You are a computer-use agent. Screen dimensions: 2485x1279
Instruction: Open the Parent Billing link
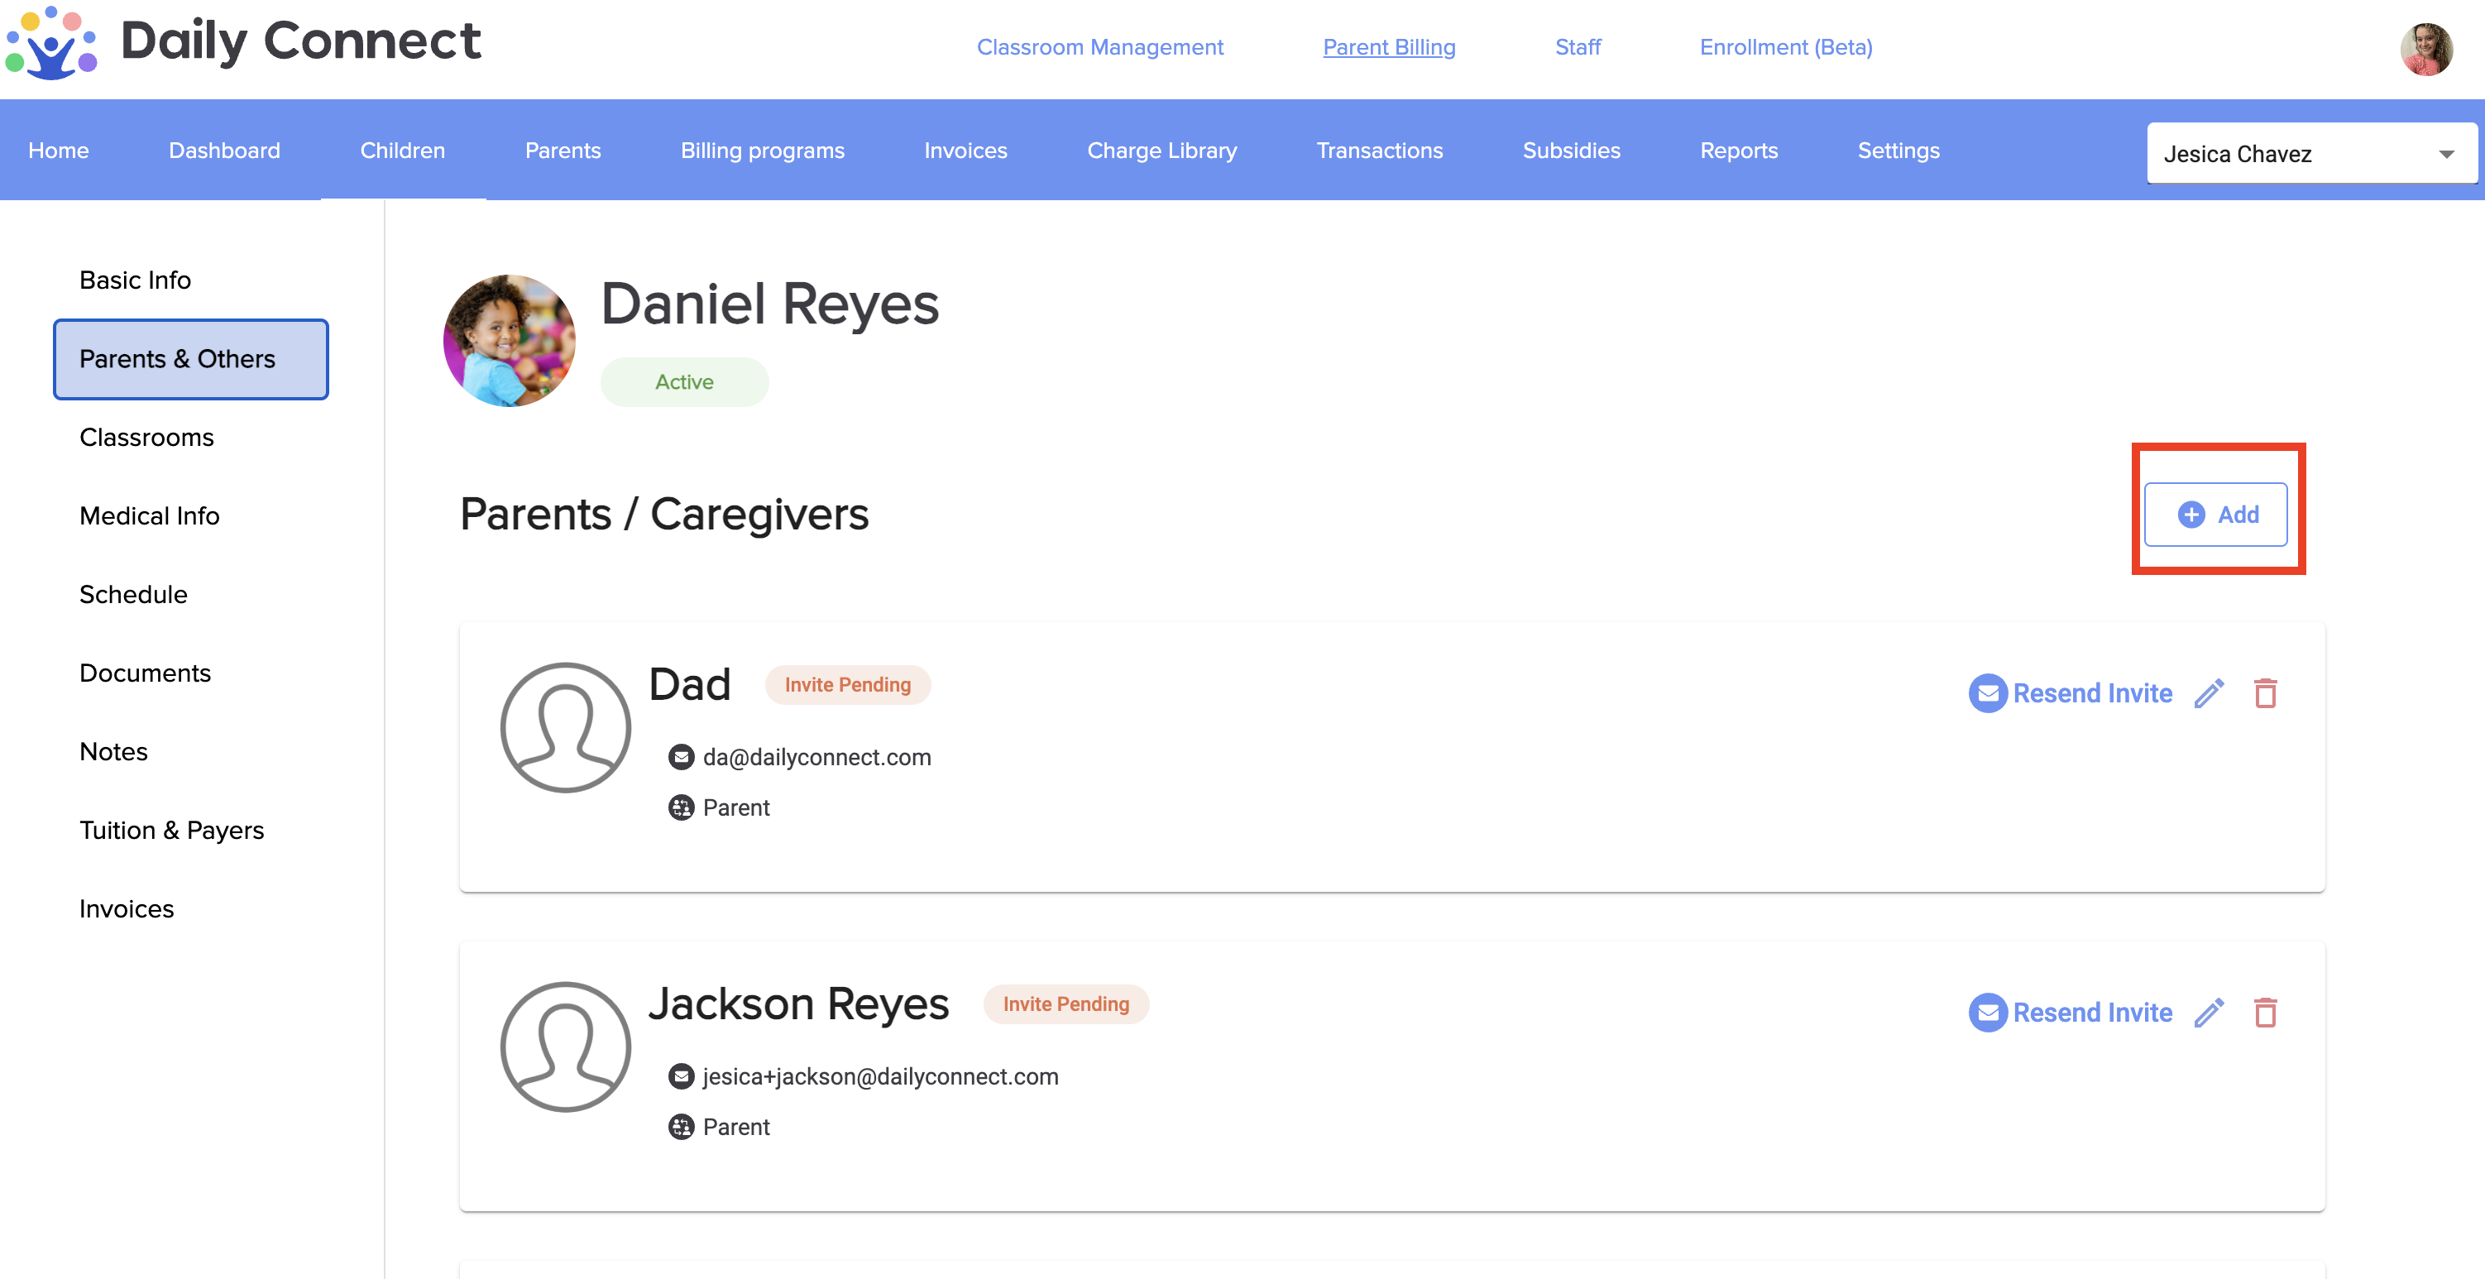(1388, 47)
